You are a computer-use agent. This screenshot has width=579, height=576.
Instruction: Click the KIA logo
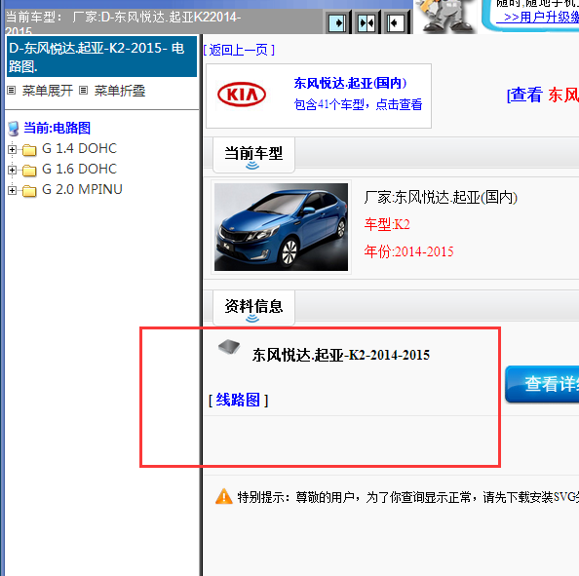[242, 95]
